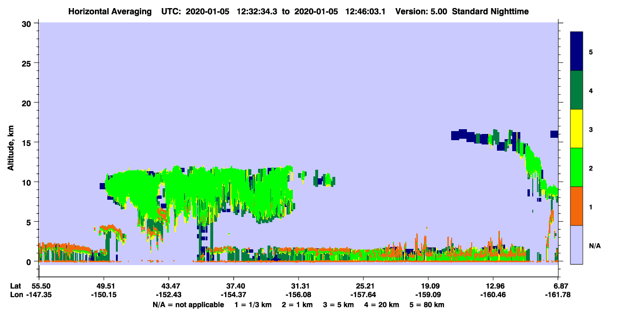The height and width of the screenshot is (318, 620).
Task: Click the dark blue colorbar segment labeled 5
Action: click(x=577, y=51)
